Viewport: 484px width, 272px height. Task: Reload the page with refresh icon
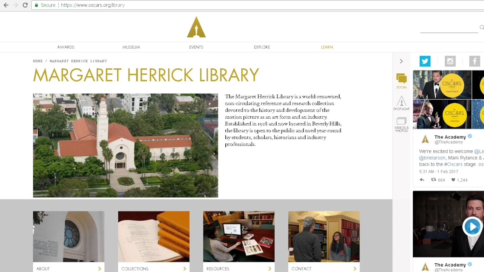pos(25,5)
